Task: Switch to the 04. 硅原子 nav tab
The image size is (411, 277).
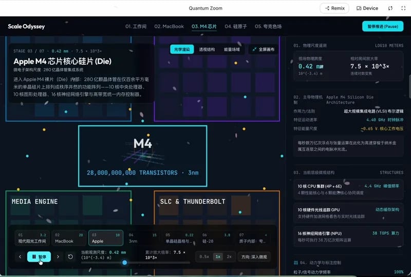Action: (x=236, y=27)
